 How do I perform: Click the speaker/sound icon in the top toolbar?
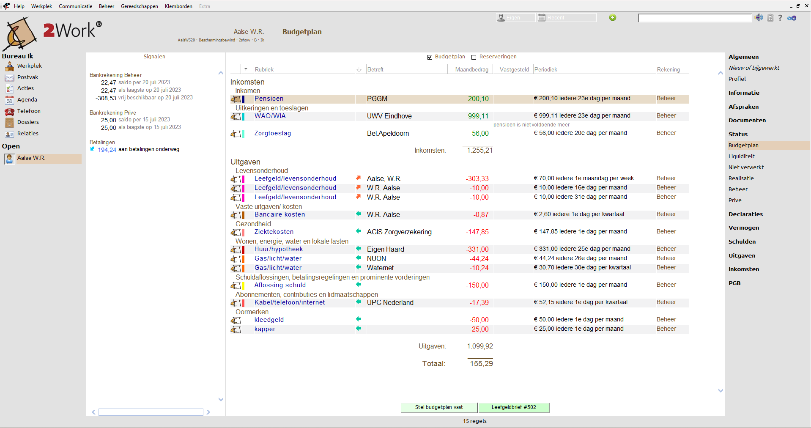coord(759,17)
